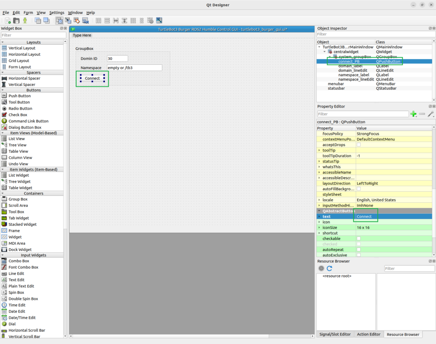Click Lay Out Vertically toolbar icon
This screenshot has width=436, height=344.
pyautogui.click(x=107, y=20)
